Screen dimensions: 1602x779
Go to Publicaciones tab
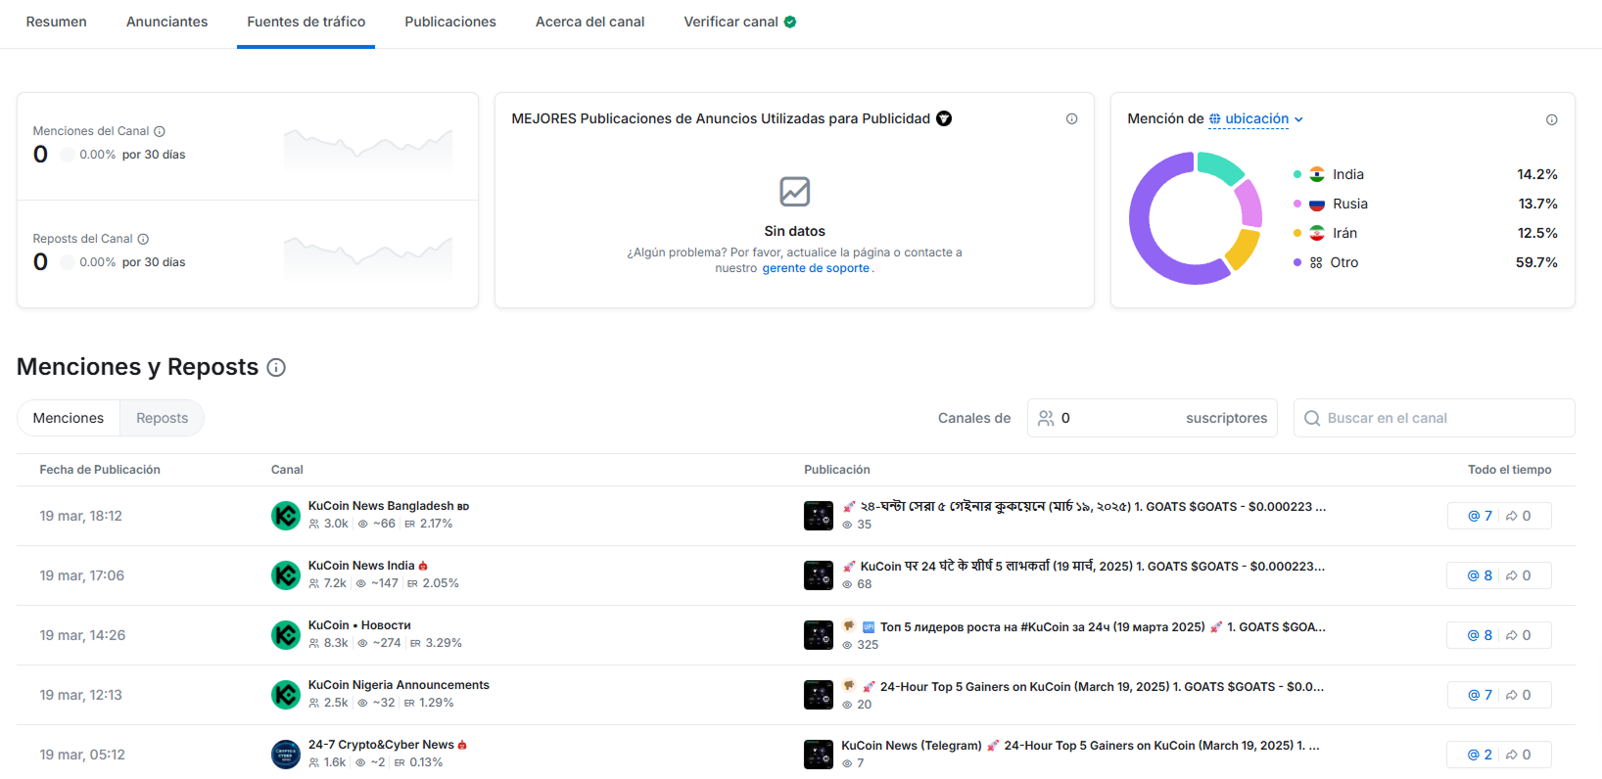click(449, 22)
